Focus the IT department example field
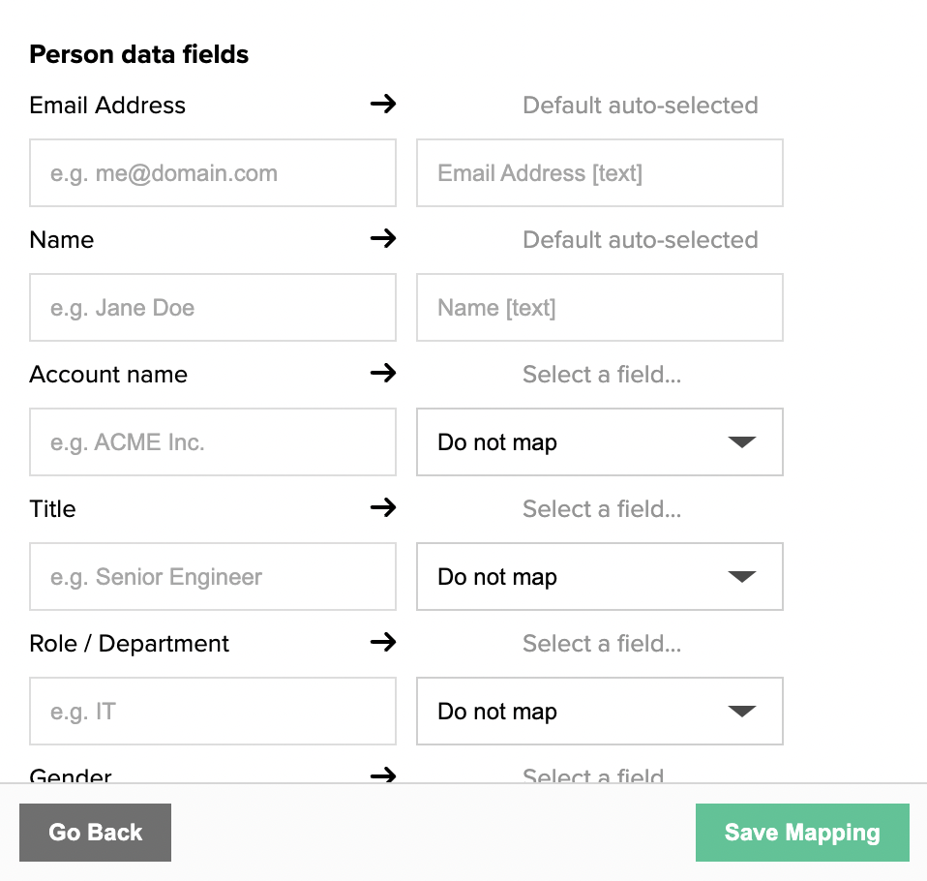This screenshot has height=881, width=927. coord(213,711)
